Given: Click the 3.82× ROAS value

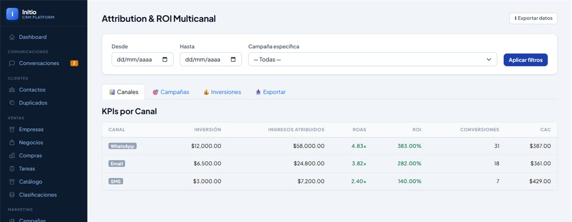Looking at the screenshot, I should point(359,164).
